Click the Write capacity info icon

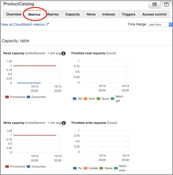coord(64,123)
